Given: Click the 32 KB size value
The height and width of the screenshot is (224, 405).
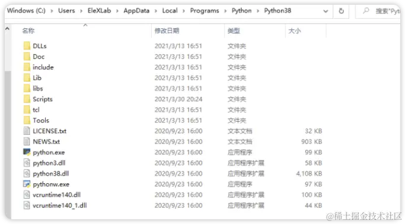Looking at the screenshot, I should (x=313, y=131).
